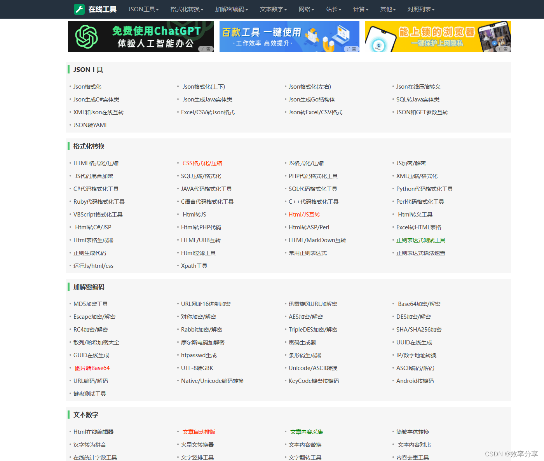Open the 格式化转换 dropdown menu
The height and width of the screenshot is (461, 544).
pos(187,9)
